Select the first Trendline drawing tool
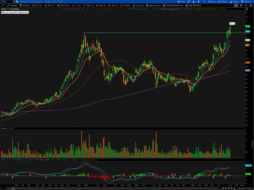 tap(12, 5)
